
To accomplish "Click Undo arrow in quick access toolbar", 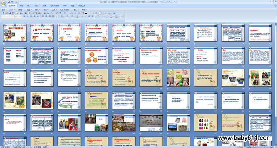I will point(12,2).
